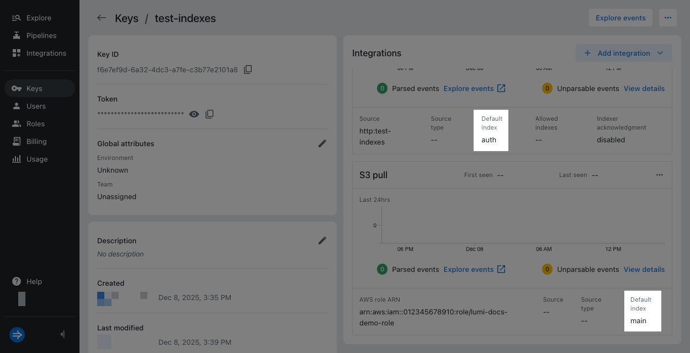The height and width of the screenshot is (353, 690).
Task: Open the page-level three-dot menu
Action: point(667,18)
